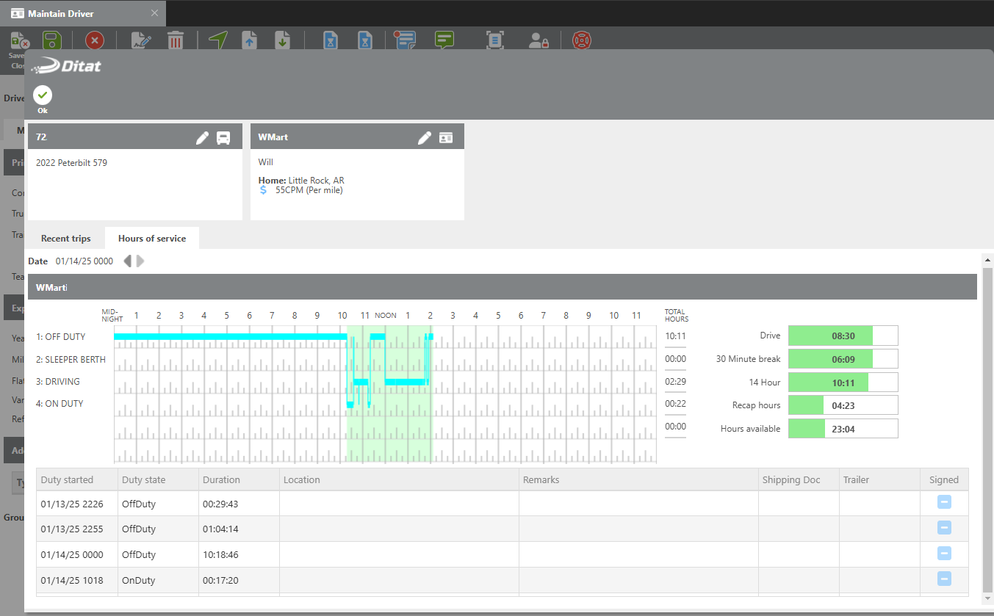This screenshot has width=994, height=616.
Task: Click the Drive 08:30 progress bar
Action: pyautogui.click(x=843, y=336)
